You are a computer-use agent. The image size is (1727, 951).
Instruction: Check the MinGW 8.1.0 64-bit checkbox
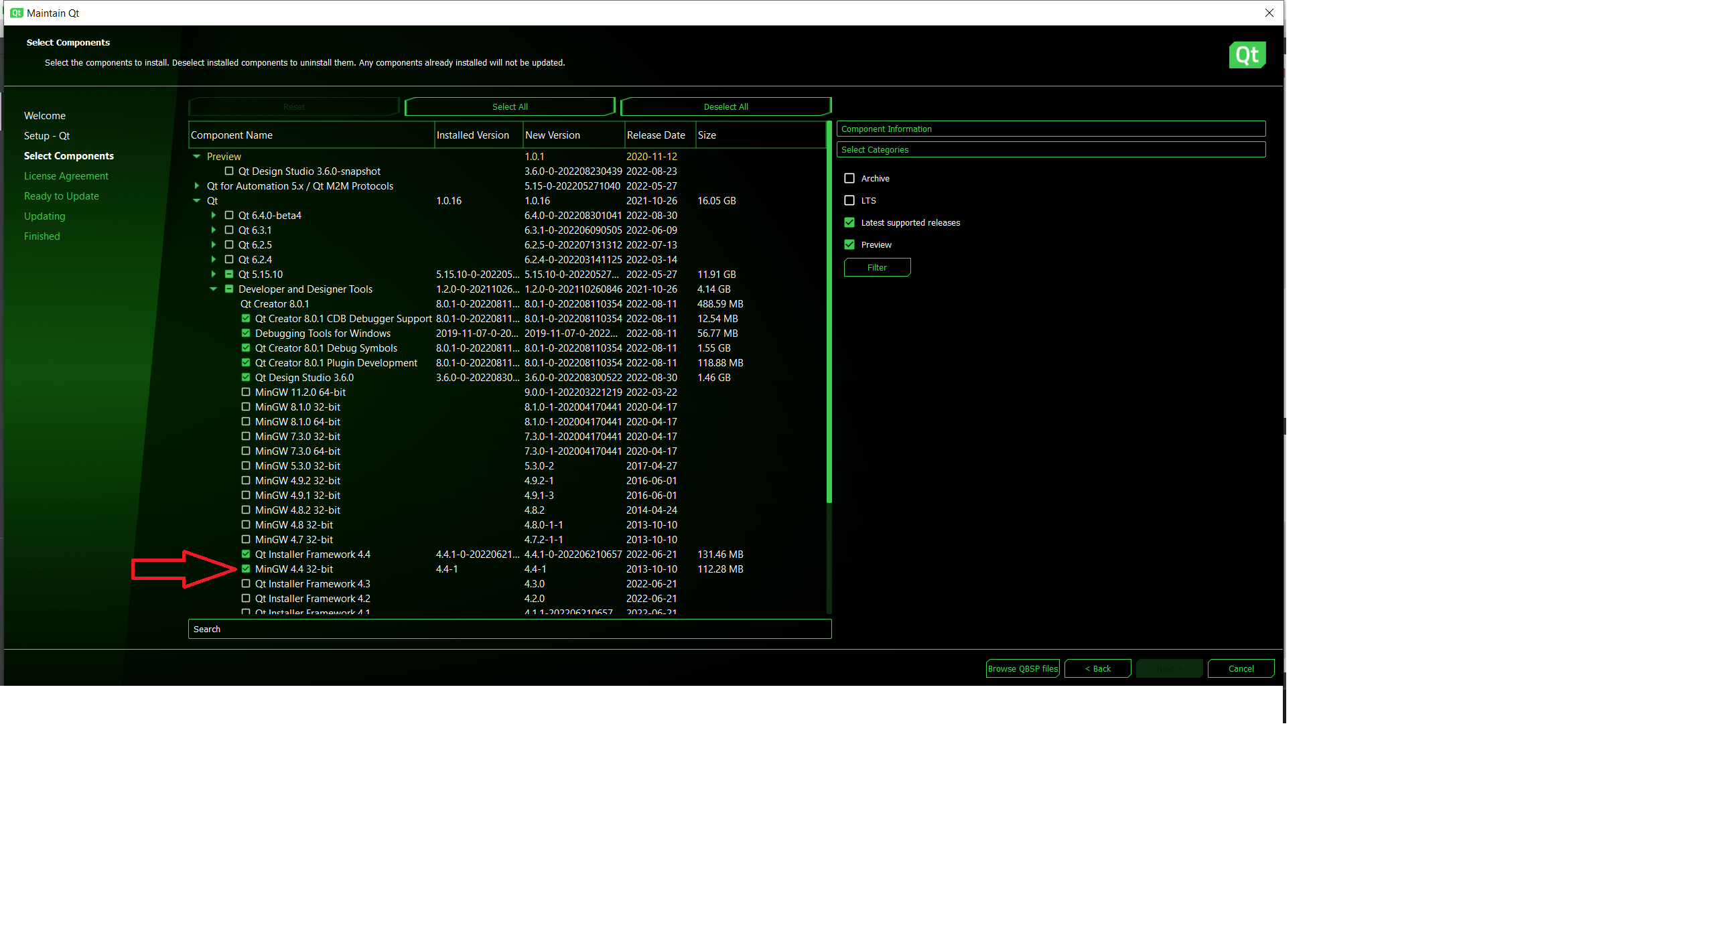(246, 421)
